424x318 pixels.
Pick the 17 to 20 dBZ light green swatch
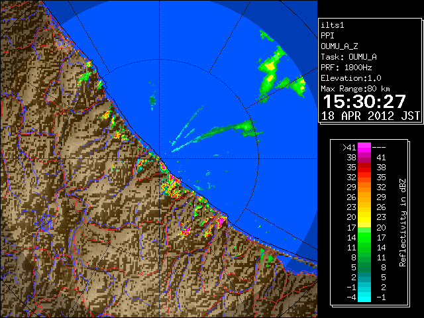(x=364, y=228)
